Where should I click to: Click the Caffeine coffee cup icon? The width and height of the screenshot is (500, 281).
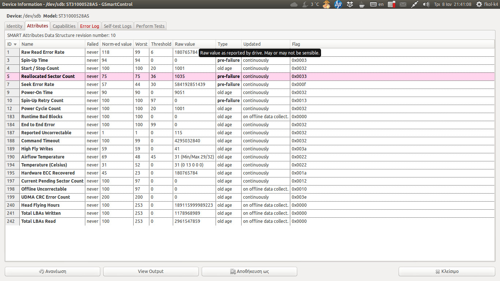[362, 4]
